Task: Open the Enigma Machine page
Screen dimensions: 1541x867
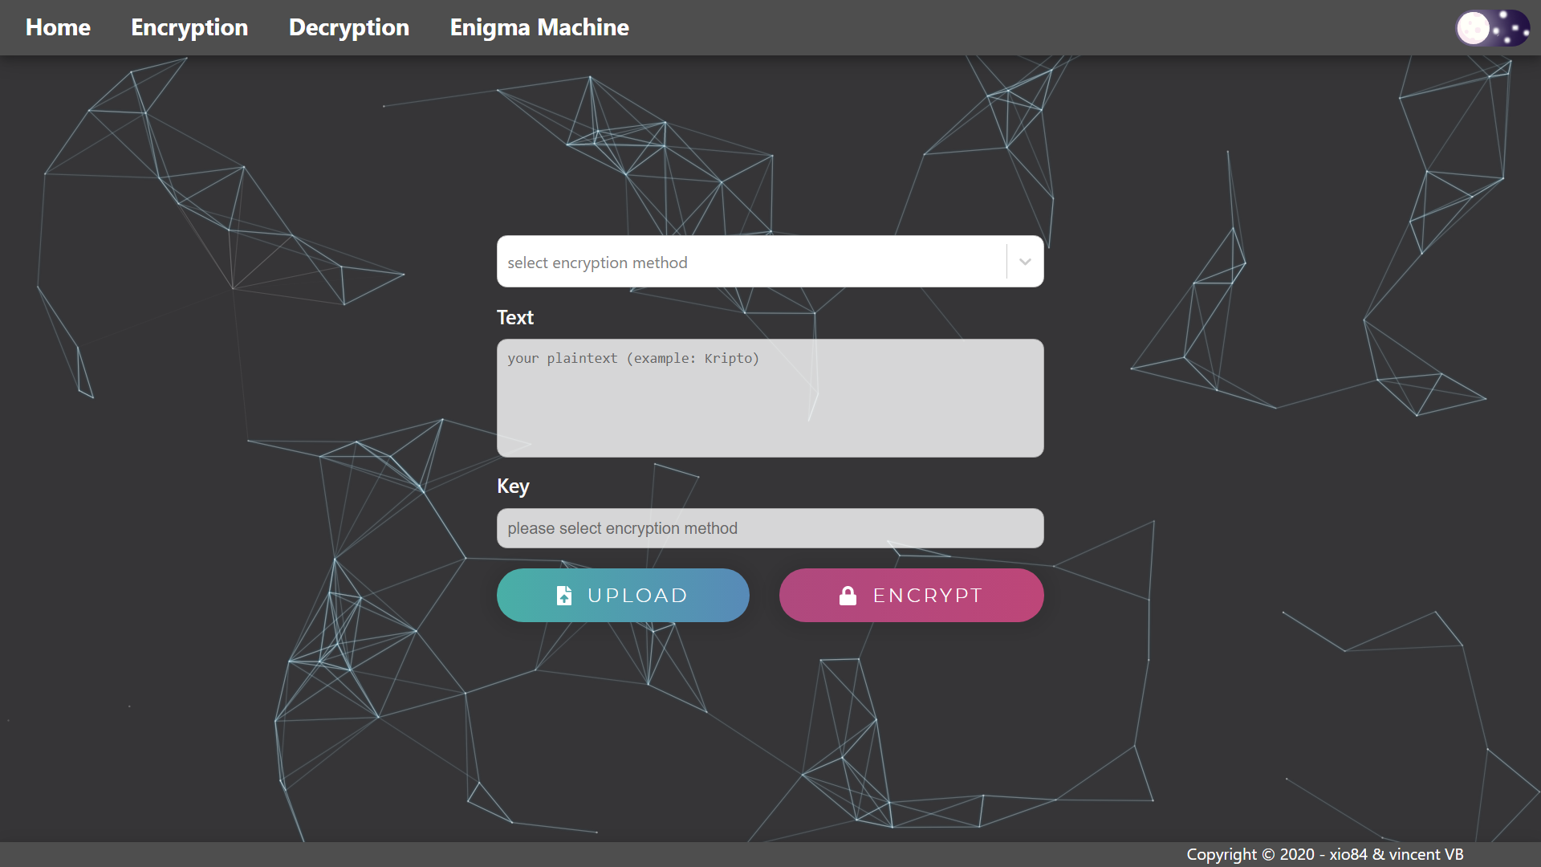Action: [539, 27]
